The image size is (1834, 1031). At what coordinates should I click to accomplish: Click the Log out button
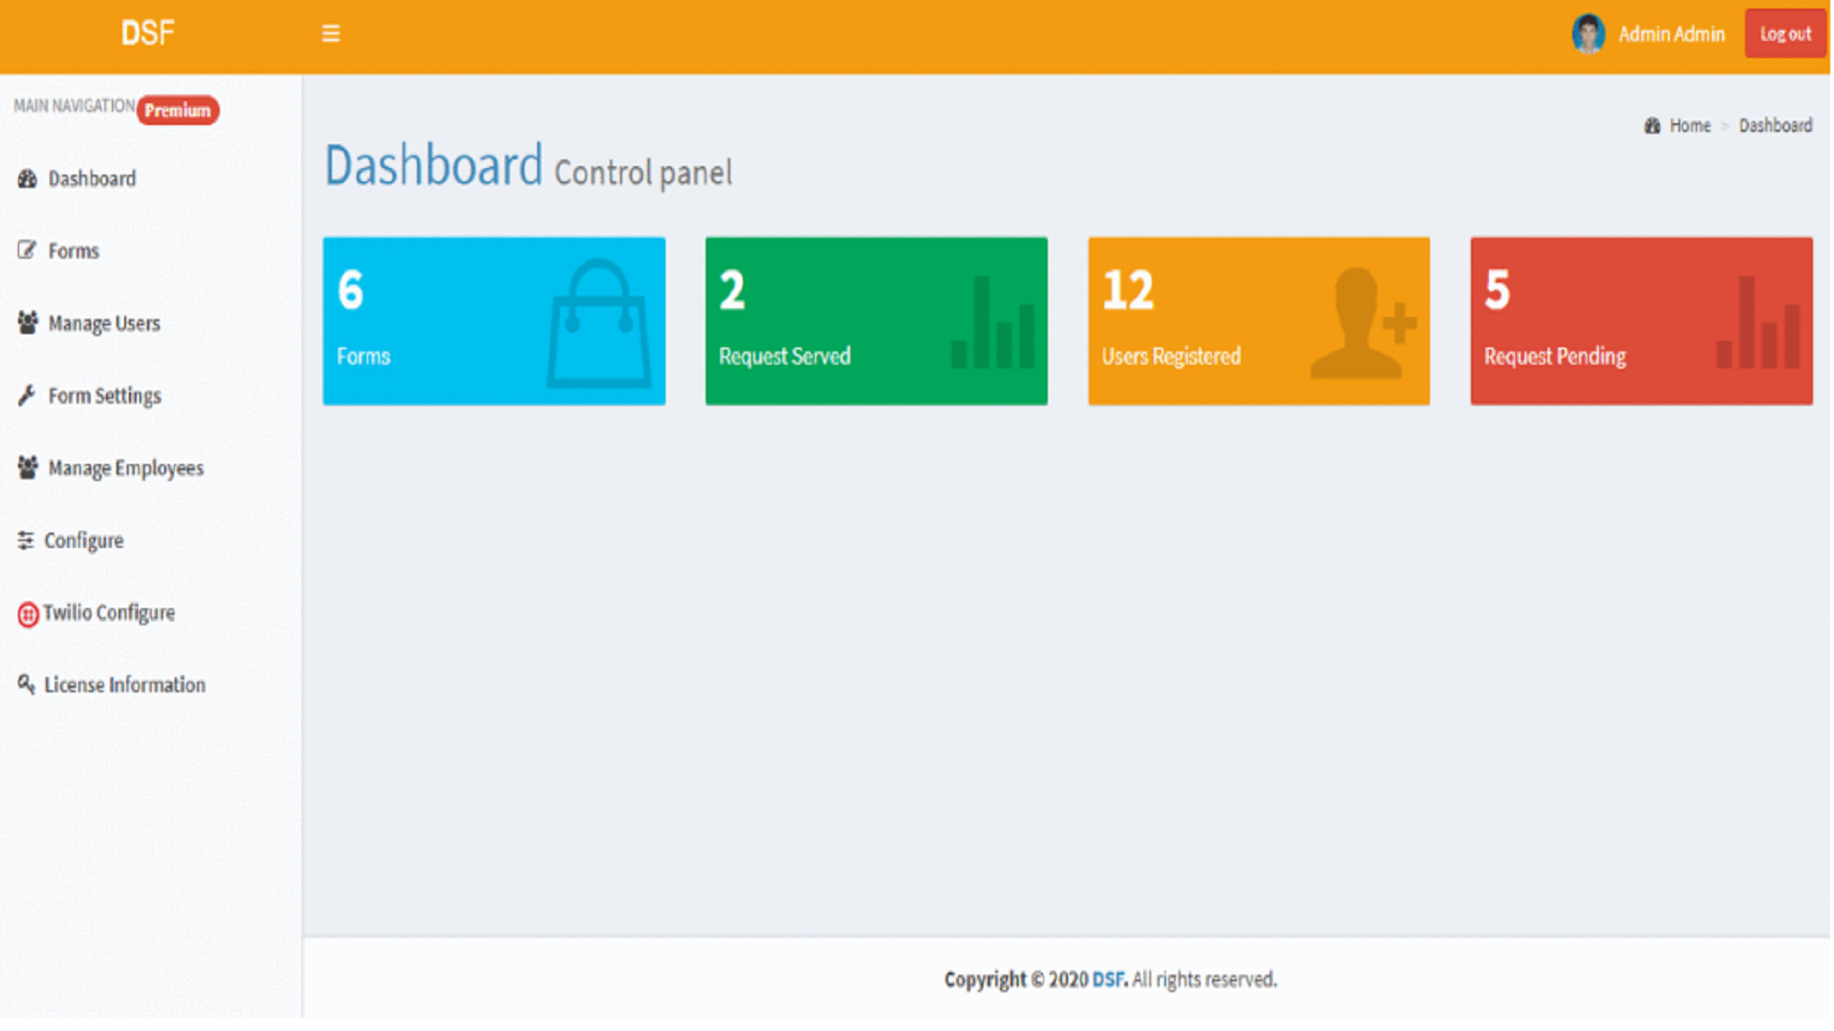[x=1785, y=33]
